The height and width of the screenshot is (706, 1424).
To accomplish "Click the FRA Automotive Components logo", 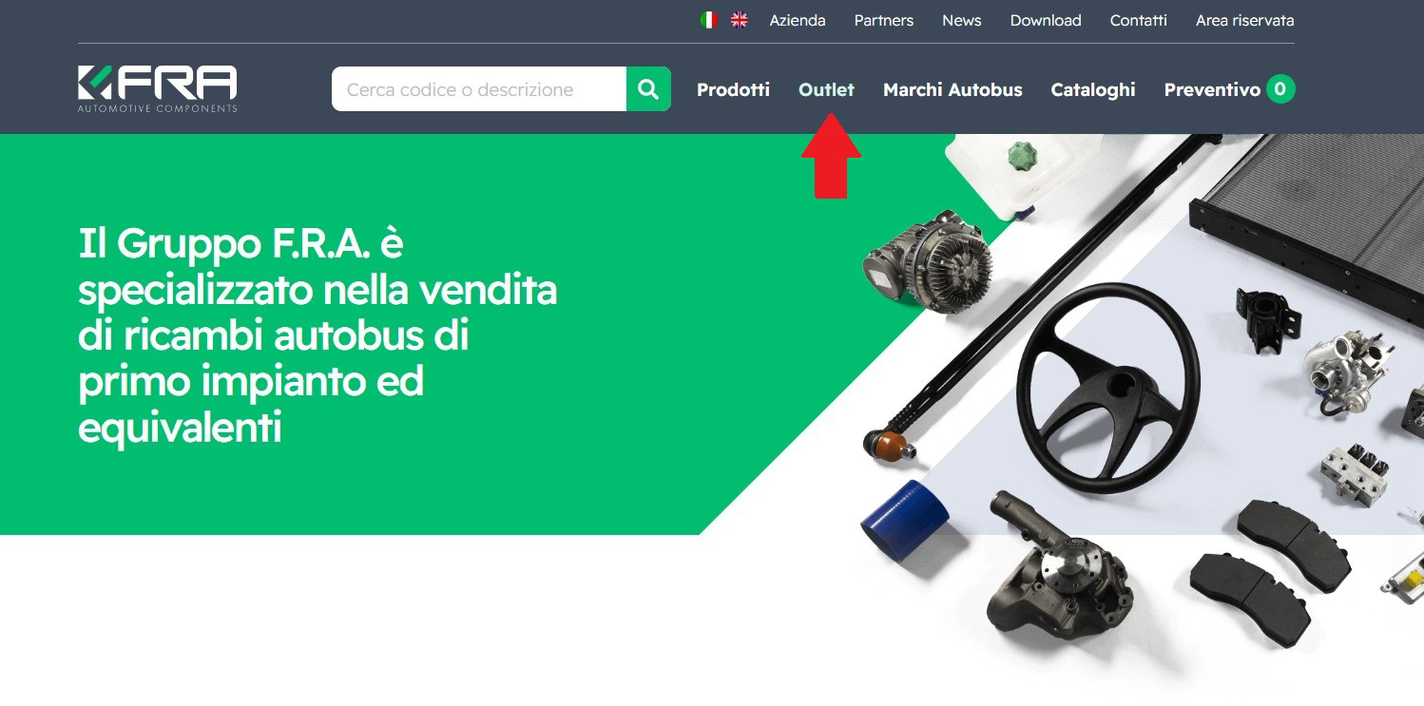I will tap(158, 88).
